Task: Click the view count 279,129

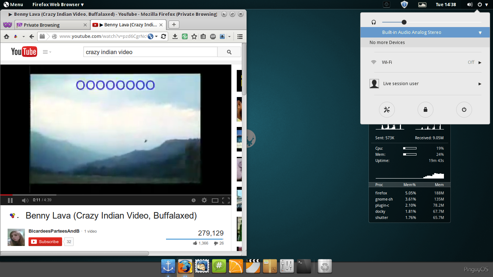Action: pyautogui.click(x=211, y=233)
